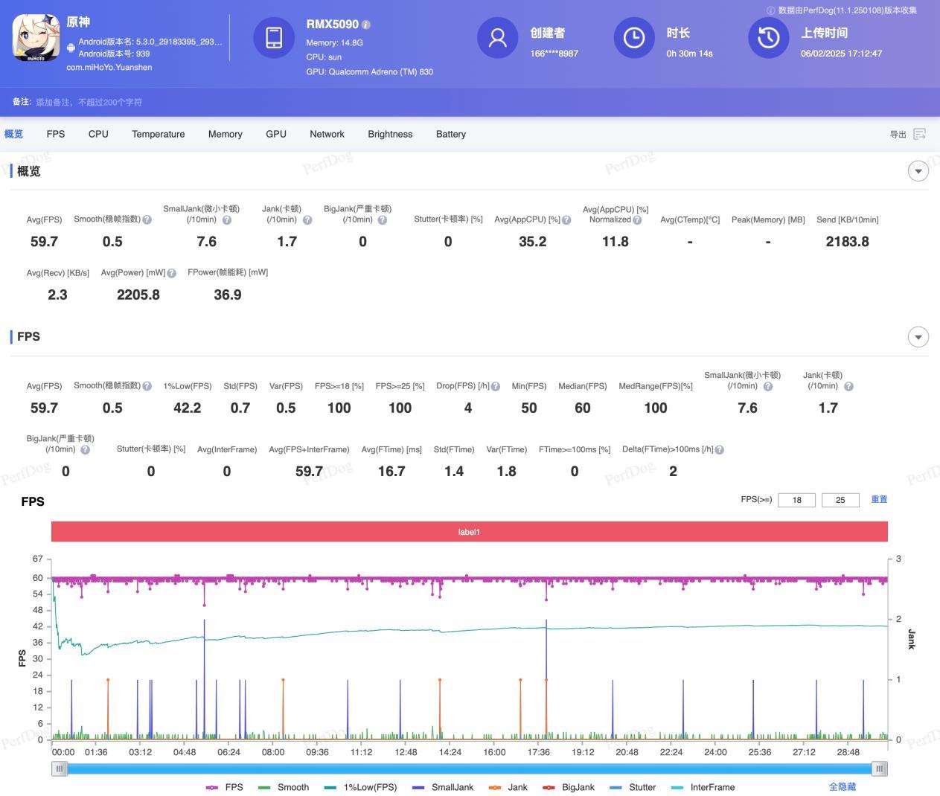Switch to the Battery tab
Image resolution: width=940 pixels, height=796 pixels.
(x=451, y=134)
